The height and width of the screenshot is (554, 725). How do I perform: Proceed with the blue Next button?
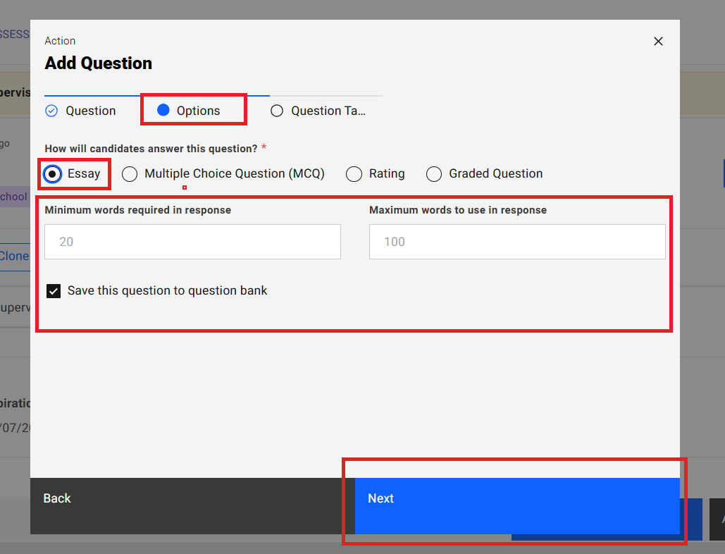pos(516,498)
